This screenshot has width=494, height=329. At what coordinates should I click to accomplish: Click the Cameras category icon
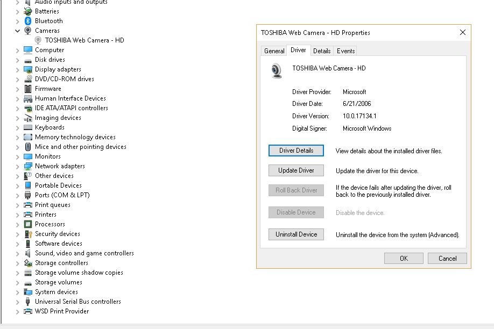[x=28, y=31]
